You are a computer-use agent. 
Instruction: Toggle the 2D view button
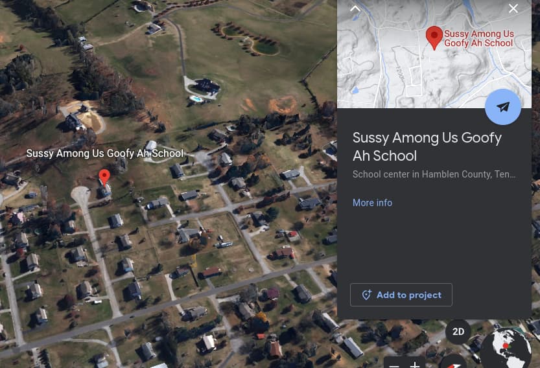(458, 332)
